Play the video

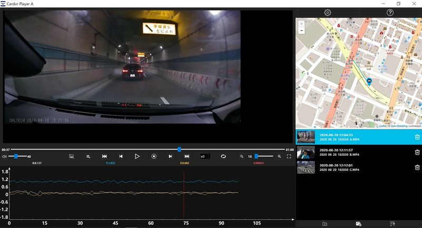pyautogui.click(x=137, y=156)
